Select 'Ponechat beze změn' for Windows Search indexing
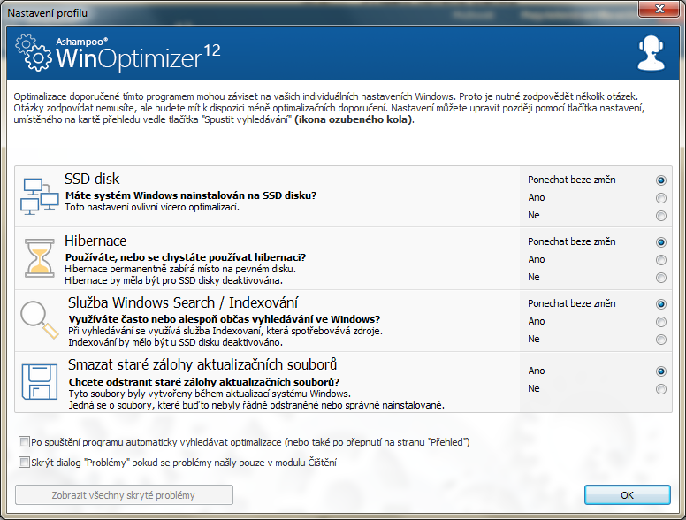 (x=660, y=303)
